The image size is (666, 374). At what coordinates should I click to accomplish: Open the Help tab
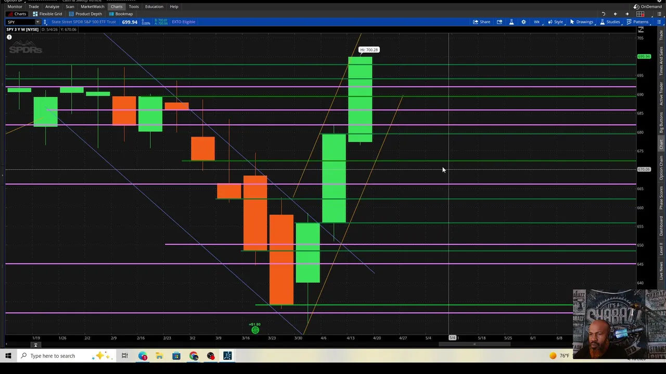tap(174, 7)
